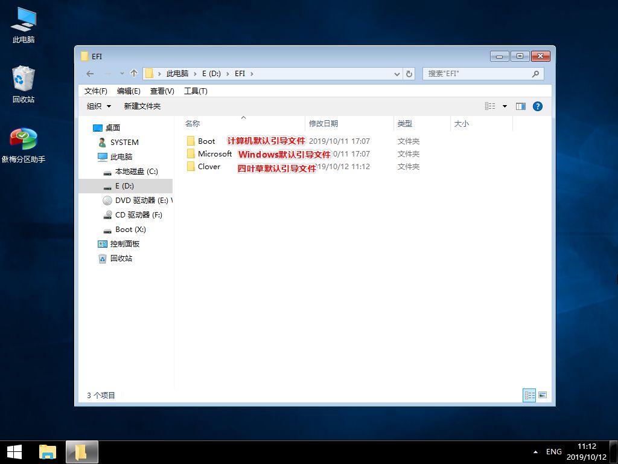Sort files by 修改日期 column
The width and height of the screenshot is (618, 464).
coord(323,123)
